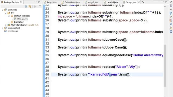This screenshot has width=173, height=97.
Task: Open the Package Explorer view menu triangle
Action: tap(40, 6)
